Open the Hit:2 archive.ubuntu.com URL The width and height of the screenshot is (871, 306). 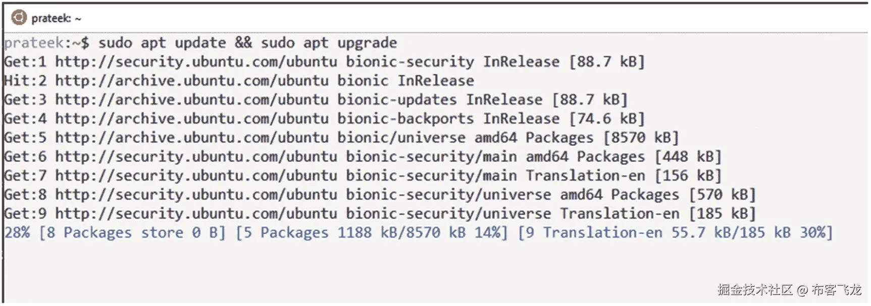(192, 81)
